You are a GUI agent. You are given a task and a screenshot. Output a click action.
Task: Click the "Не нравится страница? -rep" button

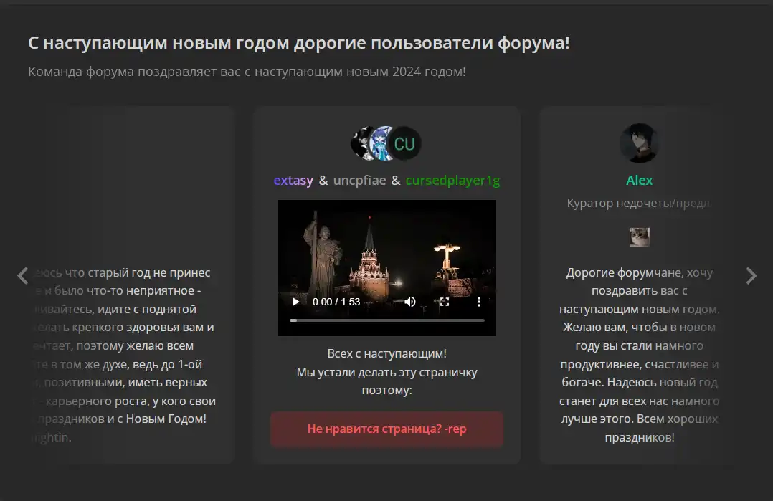387,429
